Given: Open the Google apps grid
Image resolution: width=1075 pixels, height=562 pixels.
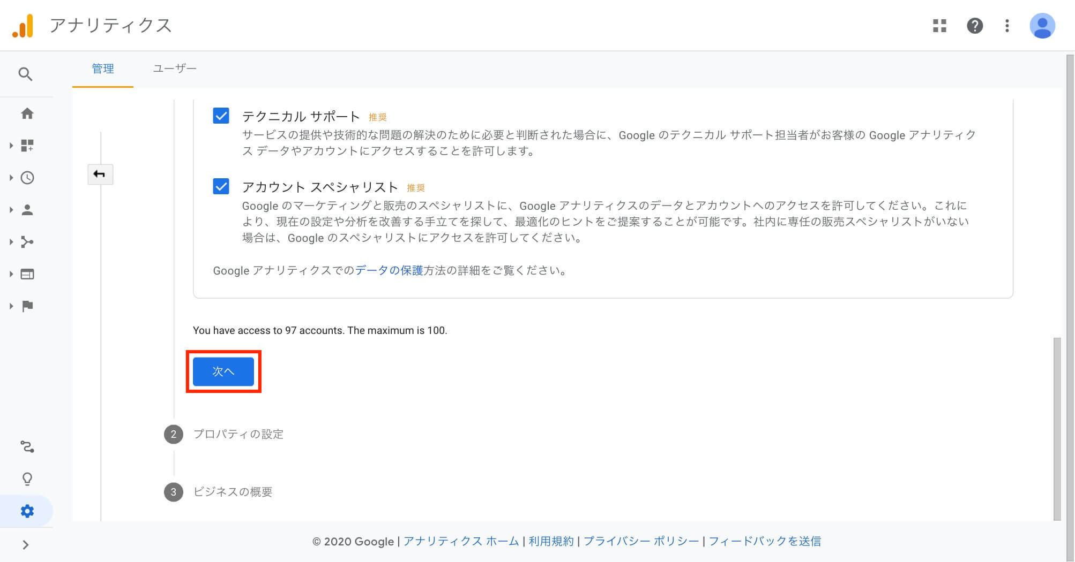Looking at the screenshot, I should 939,26.
